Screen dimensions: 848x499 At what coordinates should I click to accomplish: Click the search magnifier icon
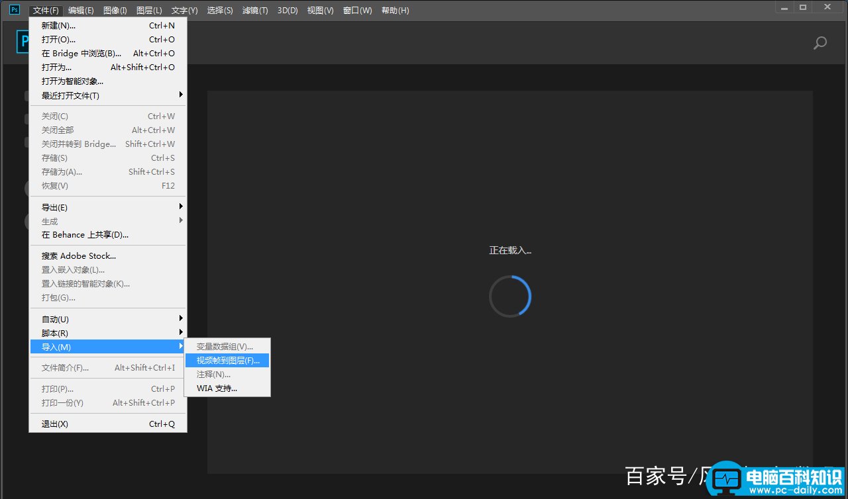pyautogui.click(x=820, y=43)
